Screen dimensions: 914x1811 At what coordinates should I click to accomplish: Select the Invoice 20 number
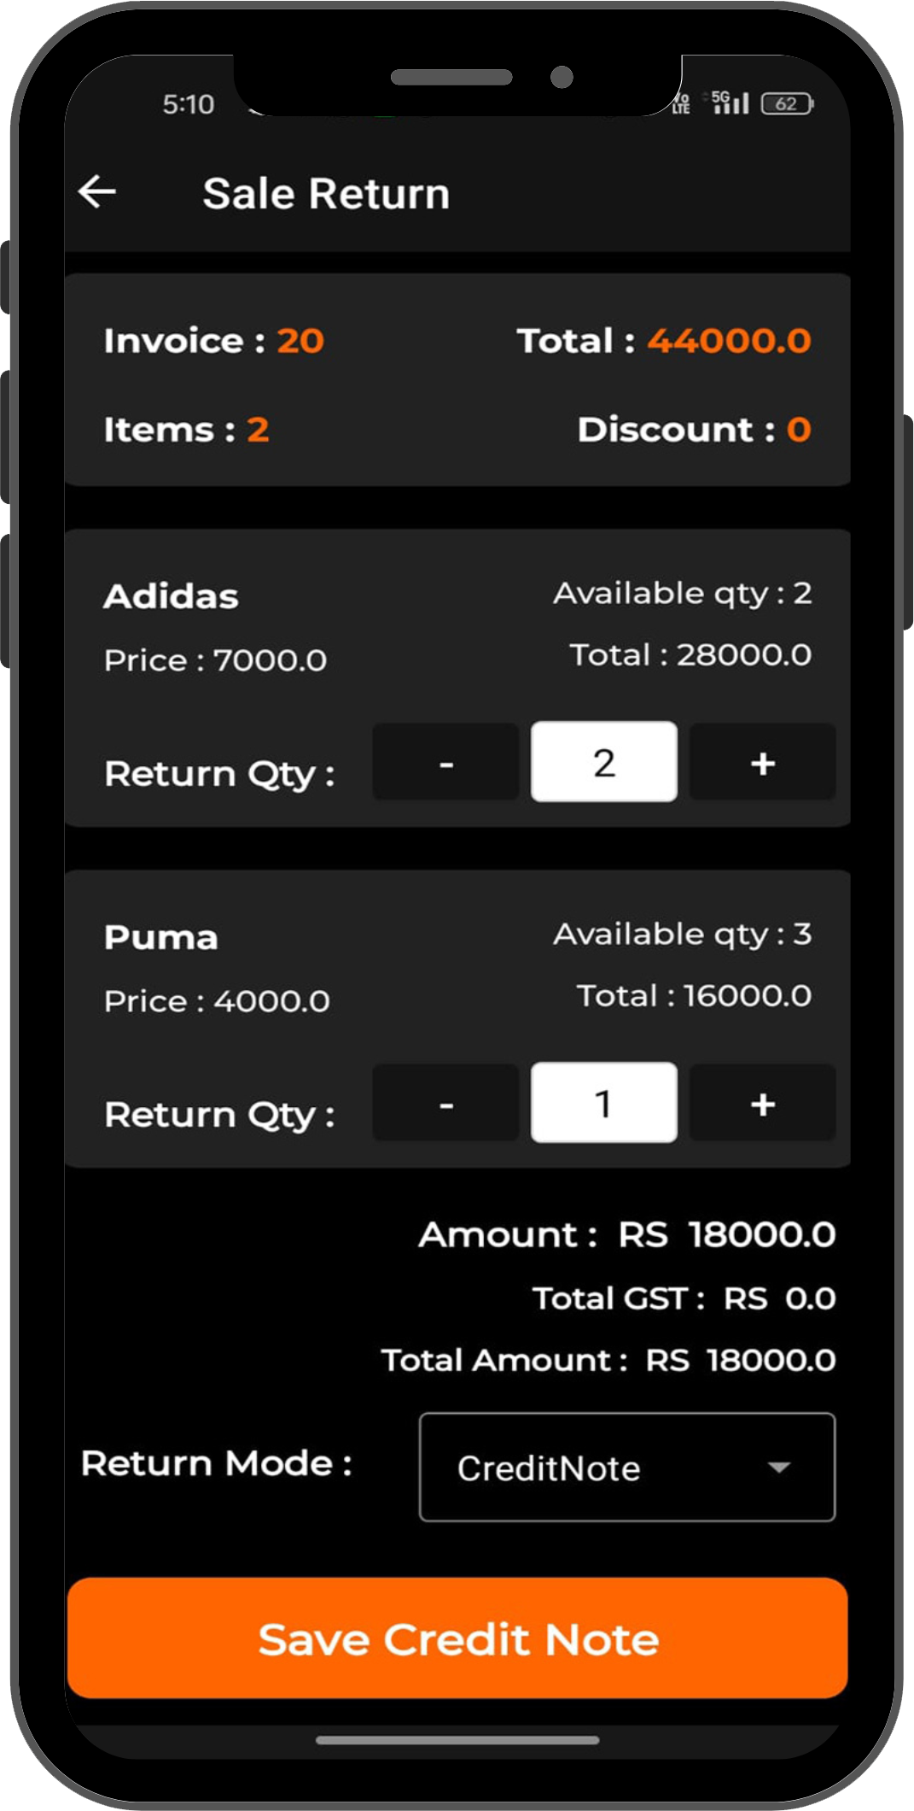(300, 341)
